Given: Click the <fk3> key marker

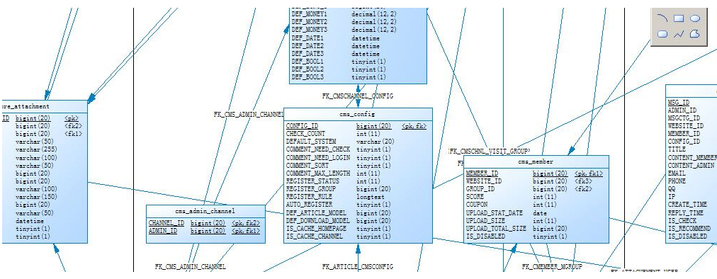Looking at the screenshot, I should pos(584,181).
